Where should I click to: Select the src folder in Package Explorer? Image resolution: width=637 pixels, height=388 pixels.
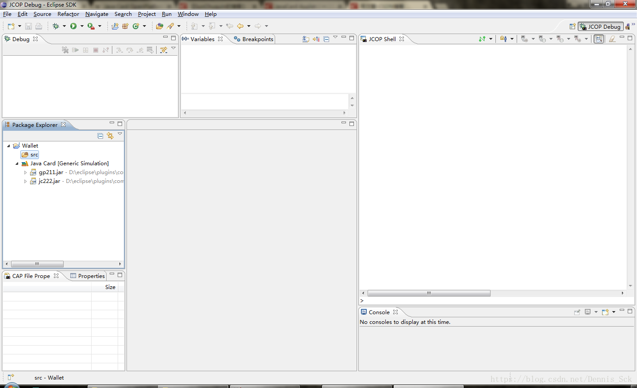pyautogui.click(x=30, y=155)
